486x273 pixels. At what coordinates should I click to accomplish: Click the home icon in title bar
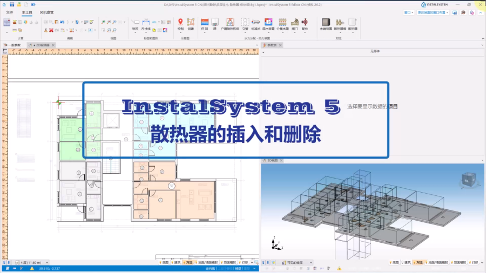(4, 4)
